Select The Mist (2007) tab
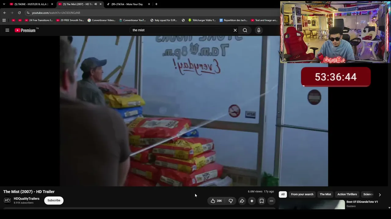 [x=78, y=4]
